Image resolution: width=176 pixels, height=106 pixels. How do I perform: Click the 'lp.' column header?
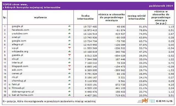5,18
